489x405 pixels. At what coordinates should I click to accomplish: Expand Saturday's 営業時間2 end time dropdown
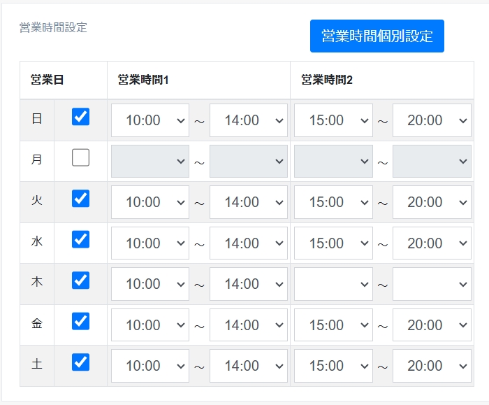point(432,366)
